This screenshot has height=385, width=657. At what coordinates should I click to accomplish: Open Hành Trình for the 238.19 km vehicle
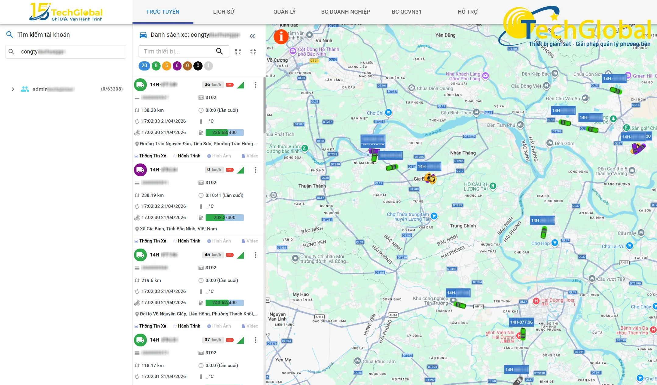pyautogui.click(x=187, y=241)
